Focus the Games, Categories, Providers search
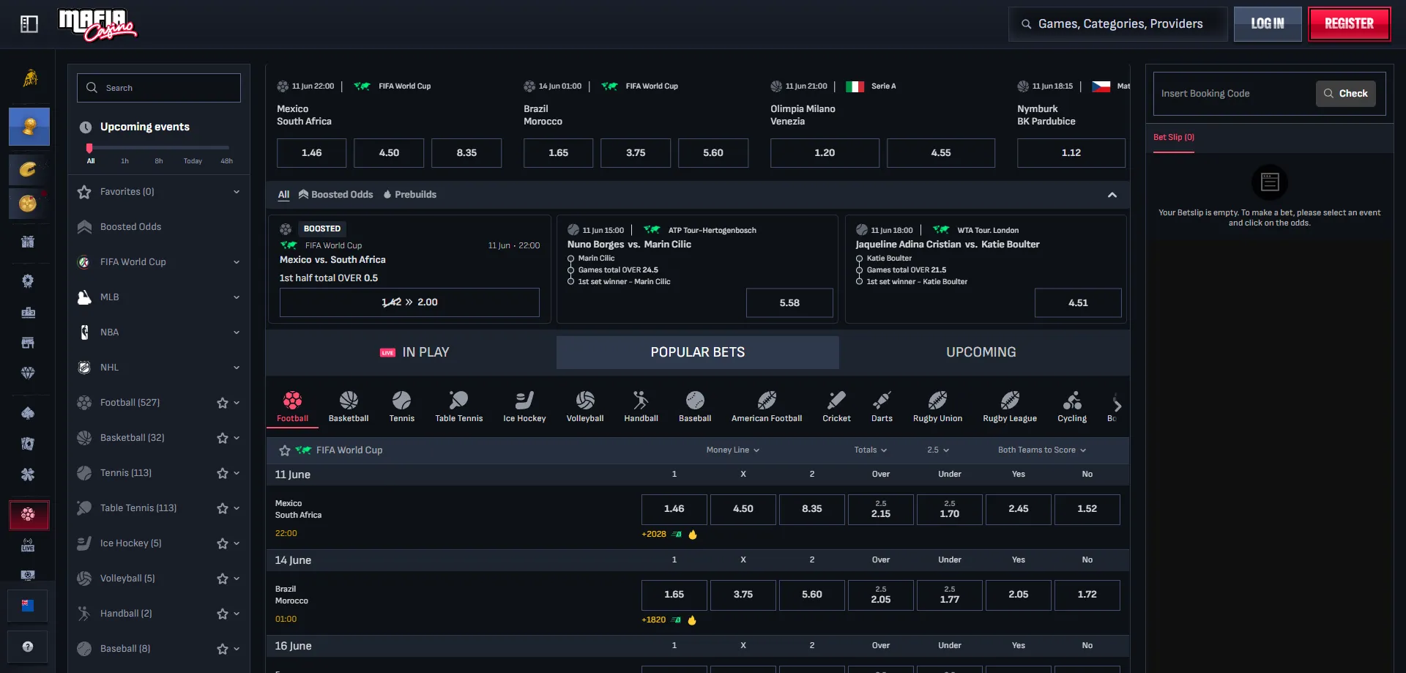Viewport: 1406px width, 673px height. click(1118, 24)
